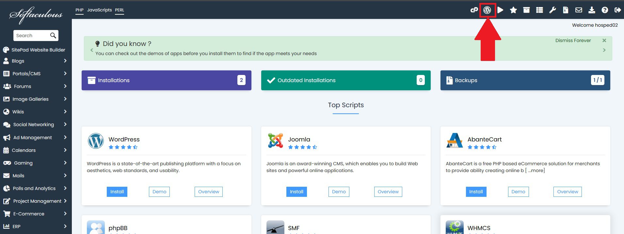Open the Backups panel
Viewport: 624px width, 234px height.
(x=525, y=80)
